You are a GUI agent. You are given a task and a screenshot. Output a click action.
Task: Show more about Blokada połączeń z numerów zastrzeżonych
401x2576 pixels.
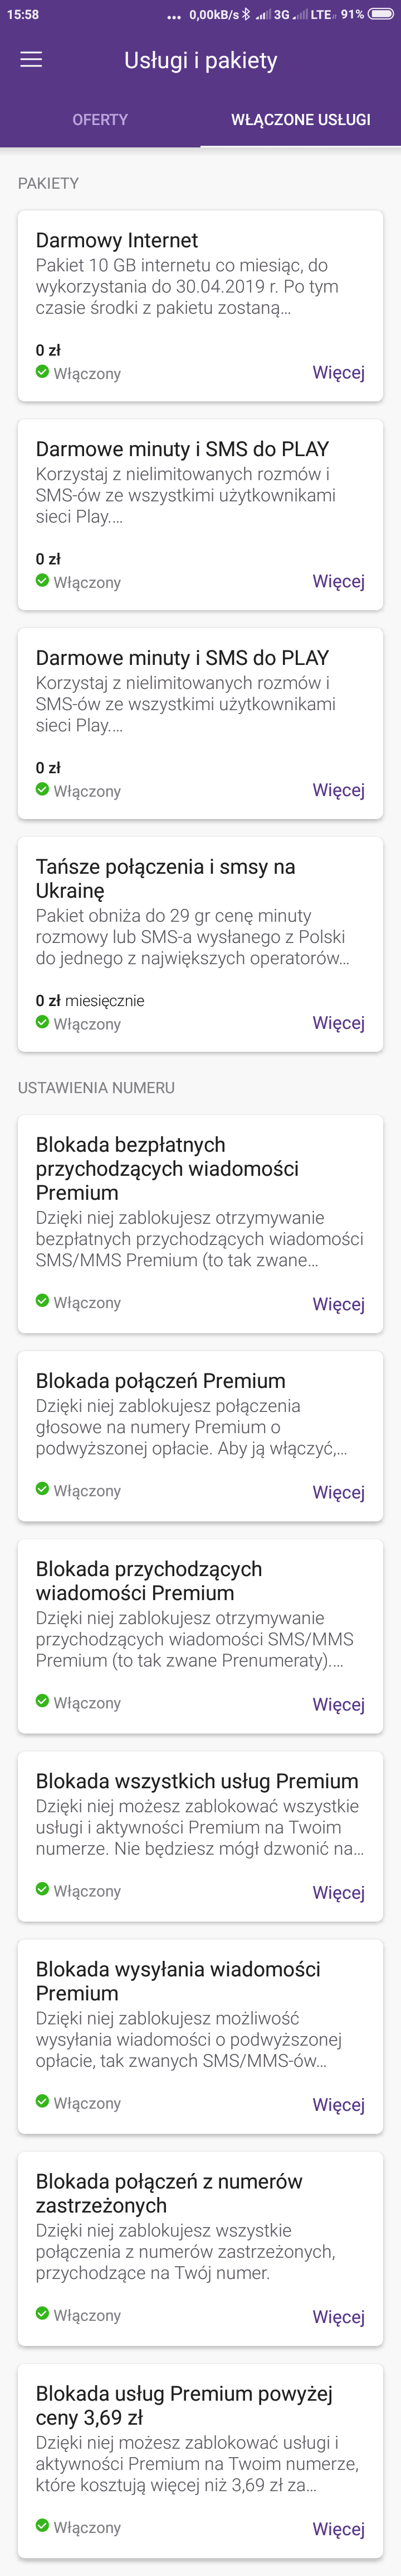(x=338, y=2316)
